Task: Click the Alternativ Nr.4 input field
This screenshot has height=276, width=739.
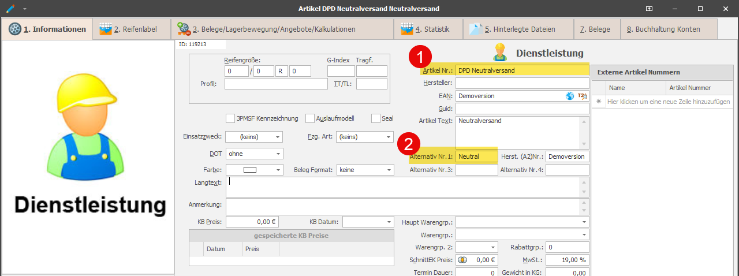Action: click(568, 170)
